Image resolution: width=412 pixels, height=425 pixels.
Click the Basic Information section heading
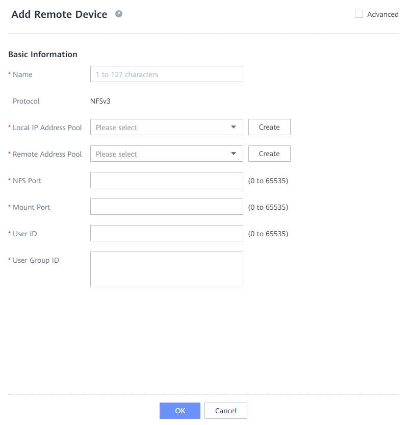coord(43,54)
